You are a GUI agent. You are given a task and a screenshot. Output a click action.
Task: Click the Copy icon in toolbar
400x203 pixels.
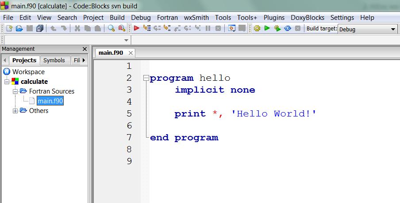tap(88, 28)
